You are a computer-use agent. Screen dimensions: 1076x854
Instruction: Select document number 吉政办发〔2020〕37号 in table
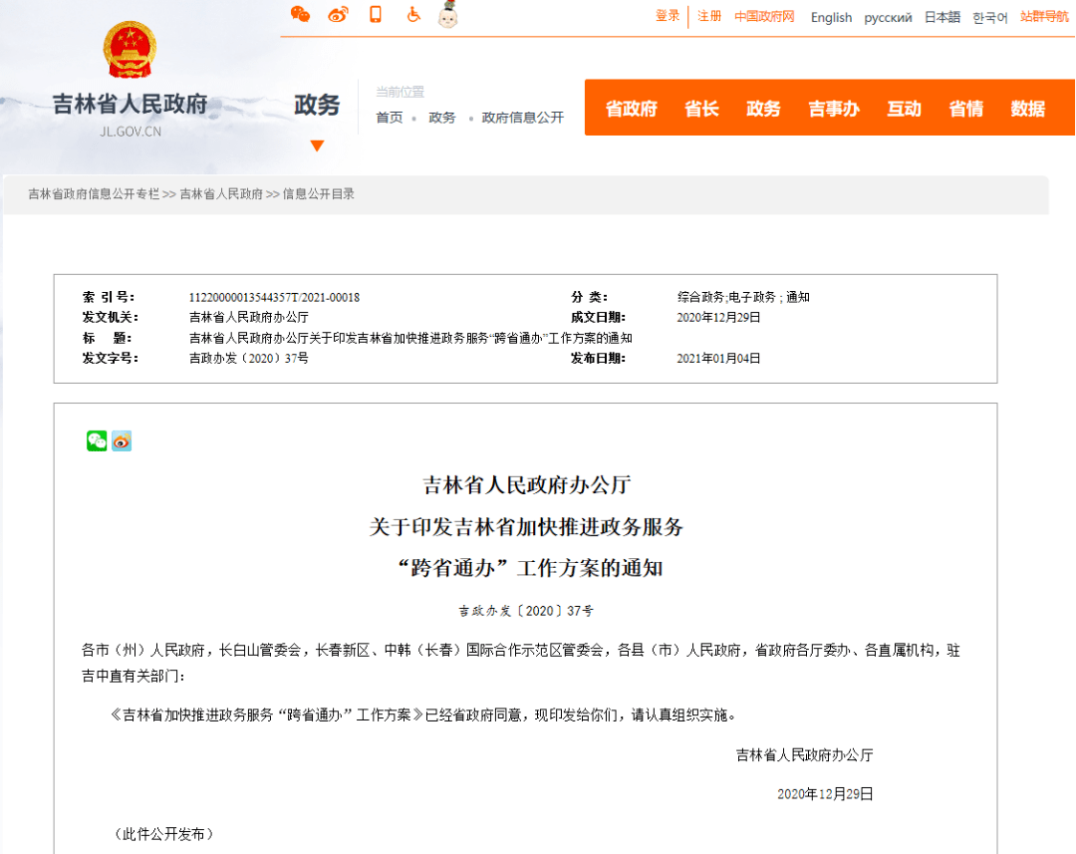point(249,359)
